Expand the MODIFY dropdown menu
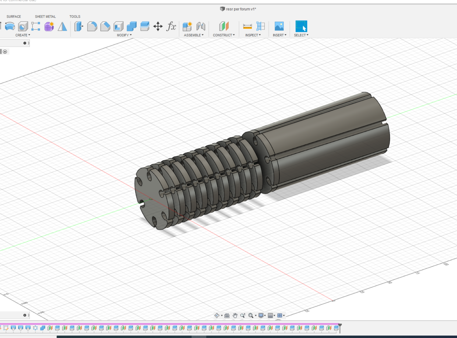Viewport: 457px width, 338px height. (x=124, y=35)
